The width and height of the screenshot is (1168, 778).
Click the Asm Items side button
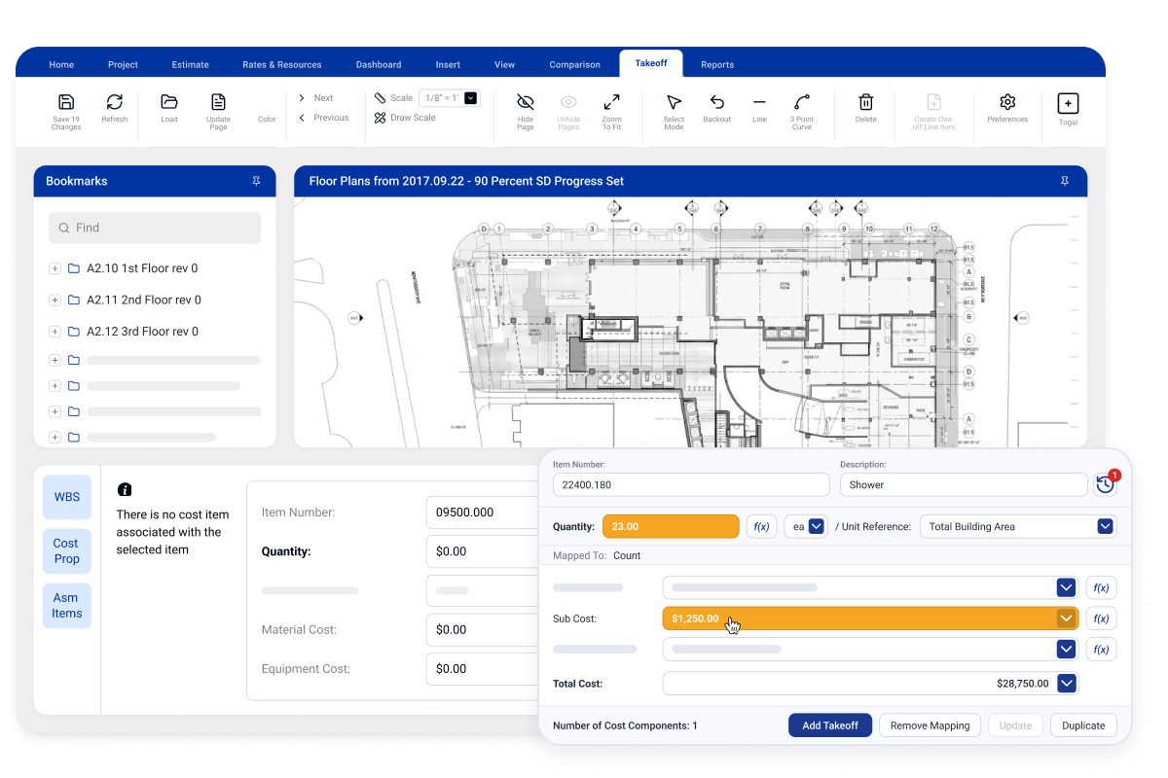coord(67,606)
